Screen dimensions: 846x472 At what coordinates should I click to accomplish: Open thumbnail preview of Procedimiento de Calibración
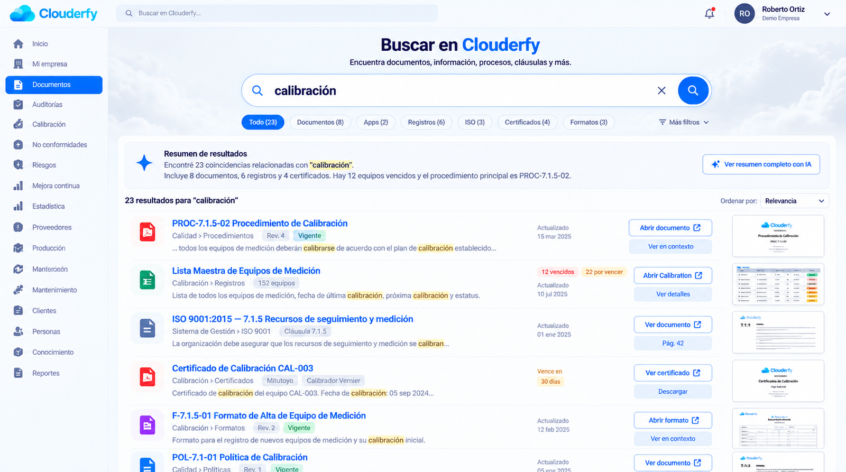pos(778,236)
